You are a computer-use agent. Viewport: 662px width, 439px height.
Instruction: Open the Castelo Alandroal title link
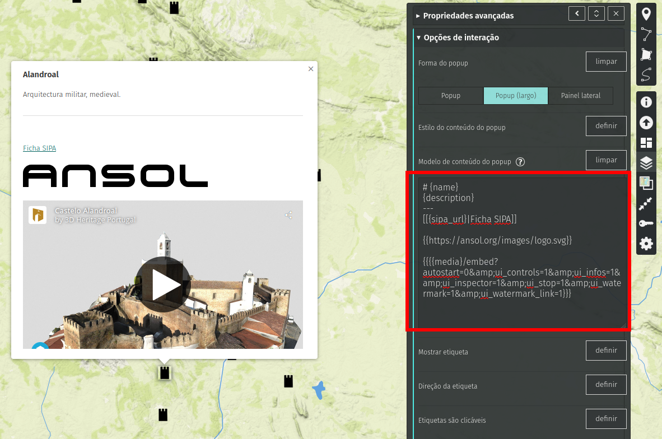pyautogui.click(x=86, y=211)
